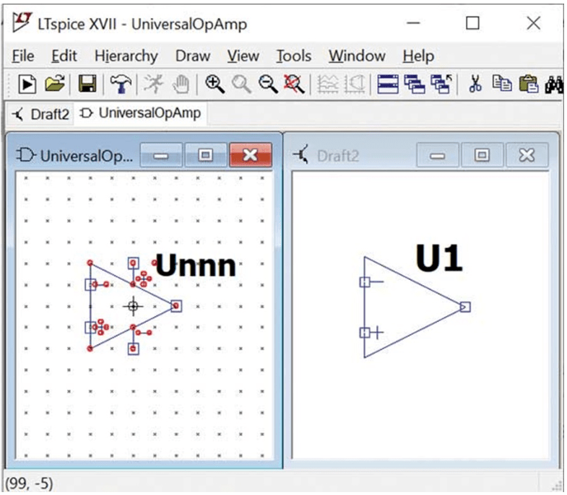The image size is (567, 495).
Task: Maximize the UniversalOp... child window
Action: click(x=205, y=155)
